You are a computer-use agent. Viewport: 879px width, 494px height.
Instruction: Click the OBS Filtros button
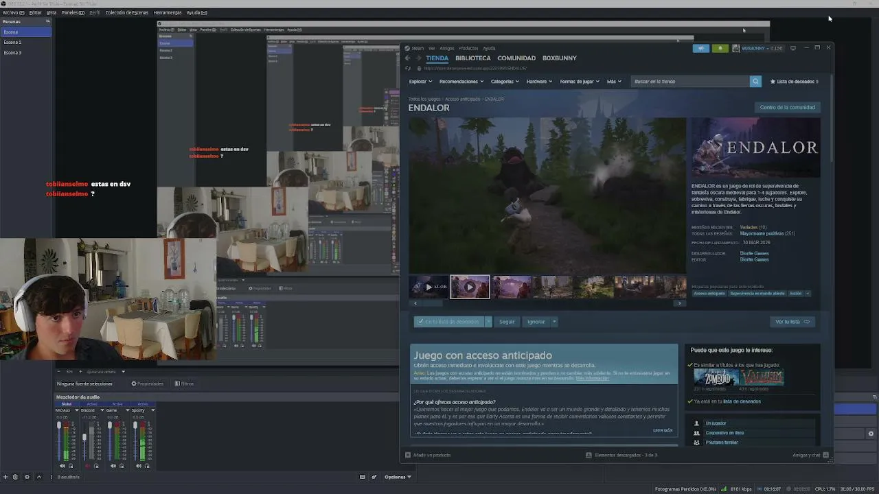tap(184, 384)
